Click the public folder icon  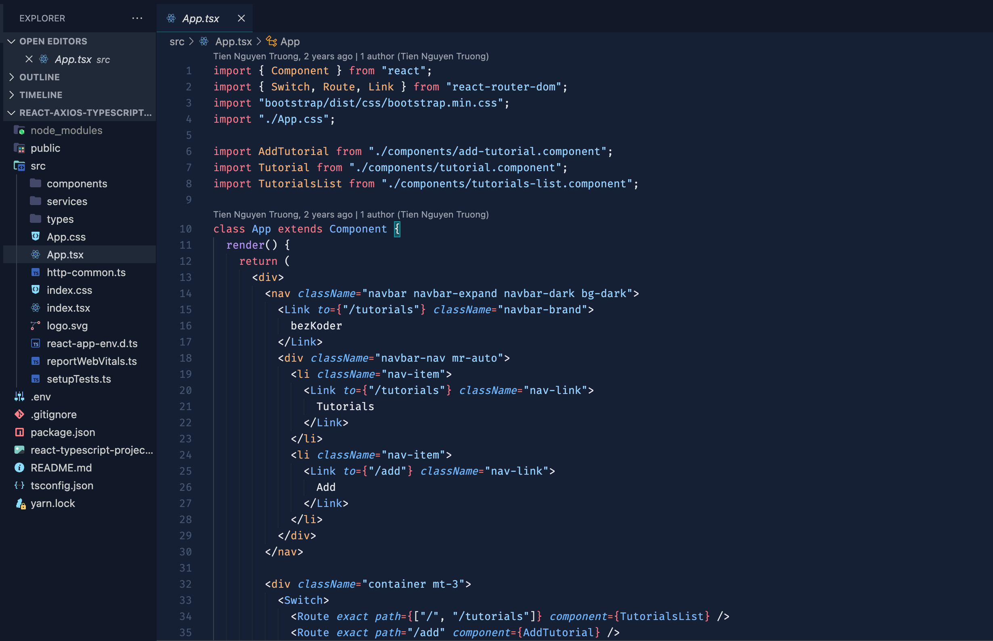point(19,148)
